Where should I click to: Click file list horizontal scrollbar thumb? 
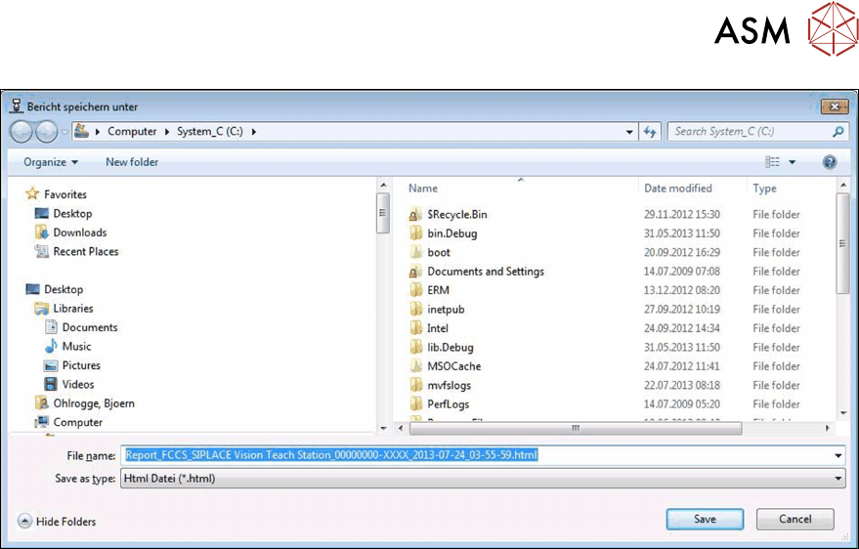[576, 428]
